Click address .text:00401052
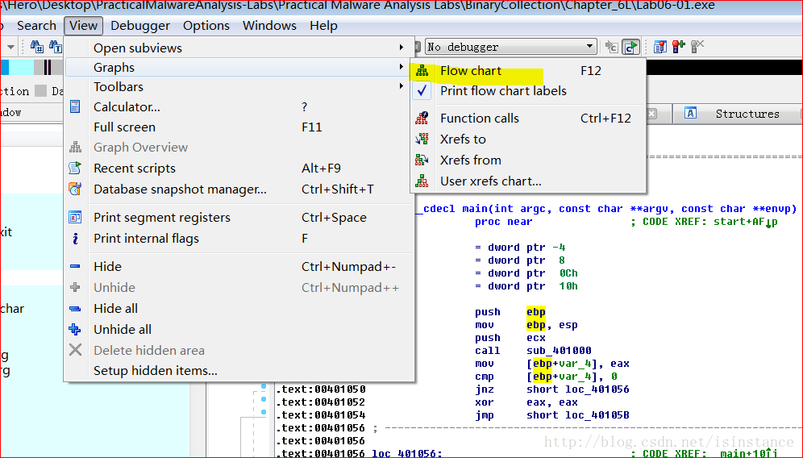 (x=321, y=402)
